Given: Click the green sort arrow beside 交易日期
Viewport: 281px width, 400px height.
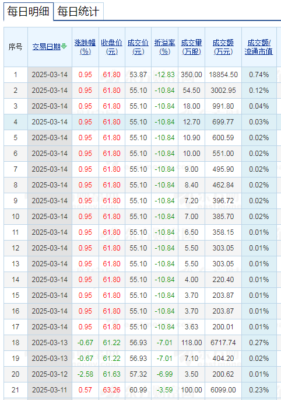Looking at the screenshot, I should pos(64,46).
